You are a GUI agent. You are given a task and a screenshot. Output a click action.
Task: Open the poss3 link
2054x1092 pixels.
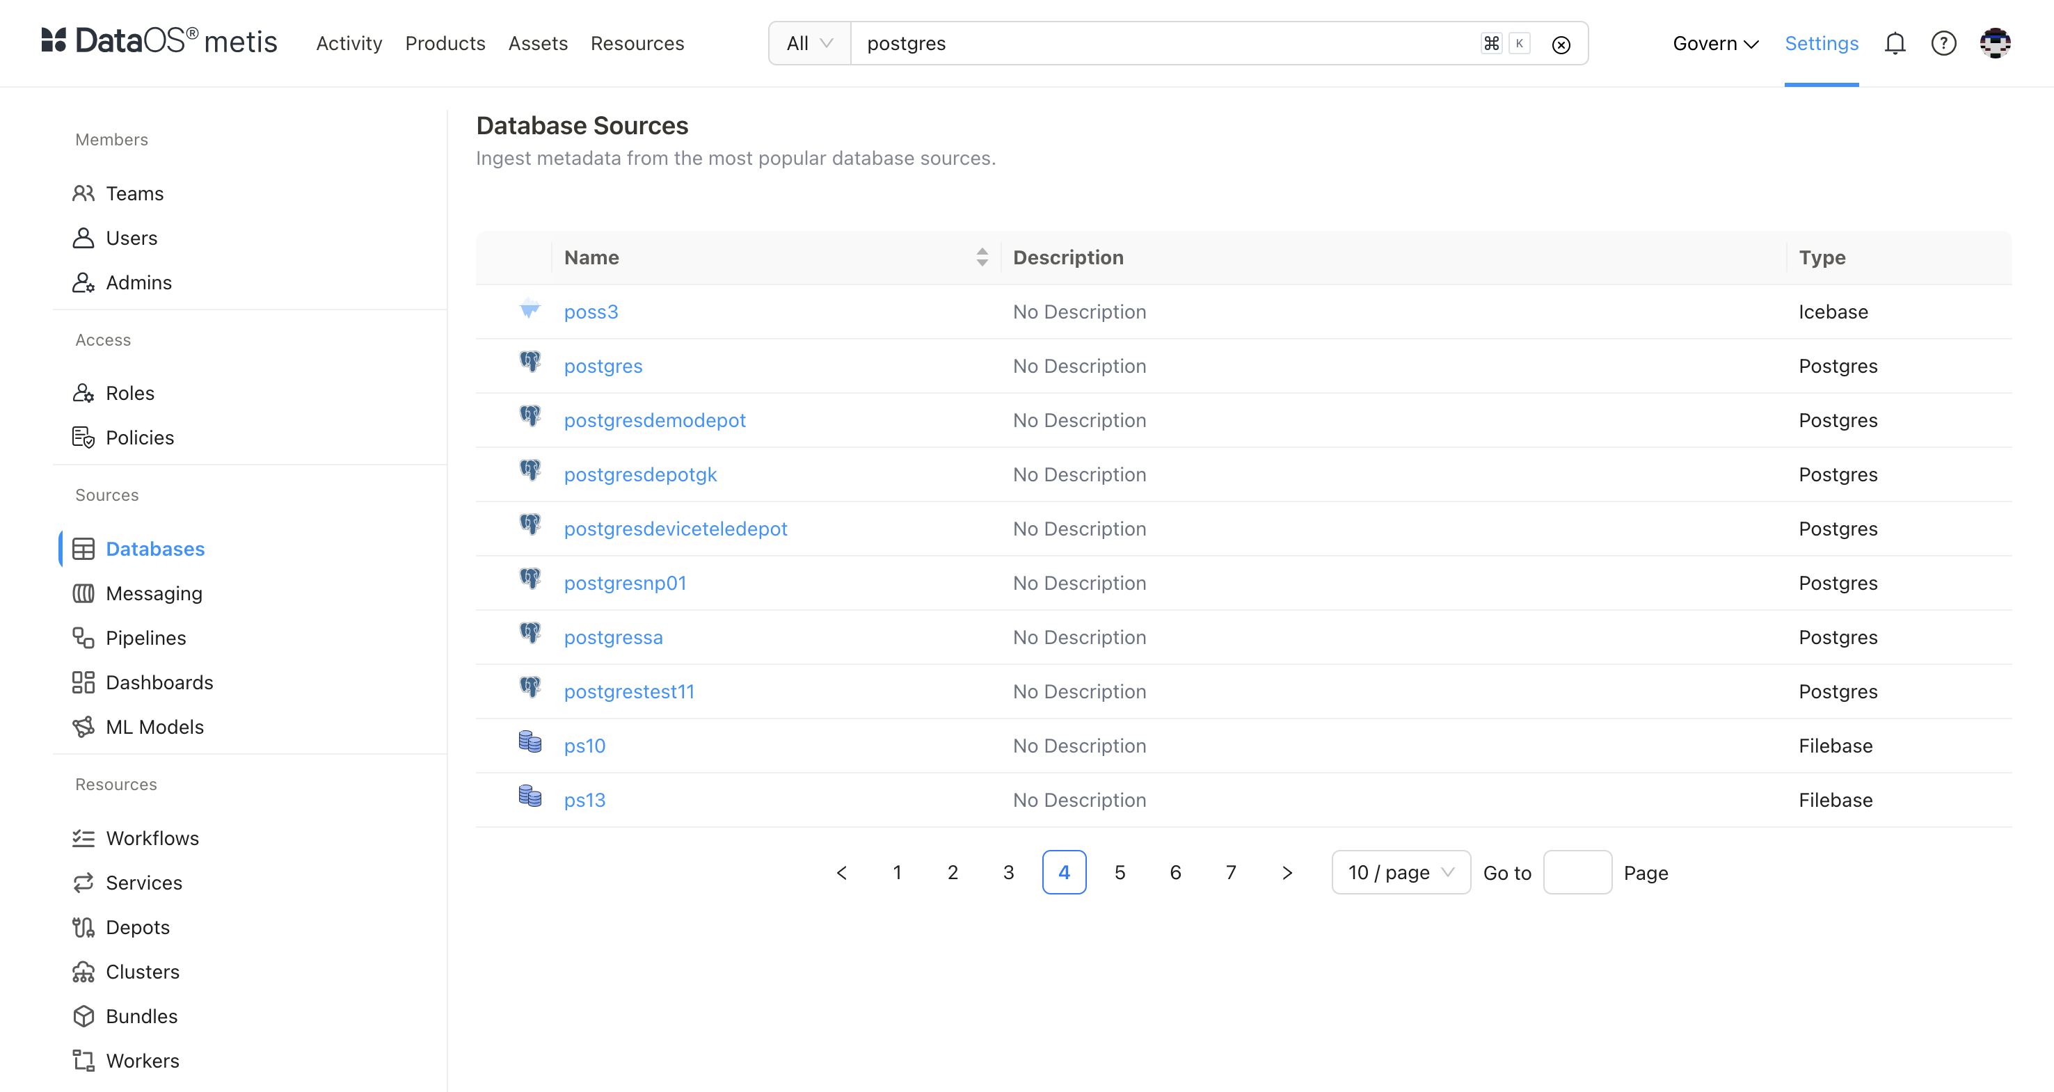[x=591, y=312]
